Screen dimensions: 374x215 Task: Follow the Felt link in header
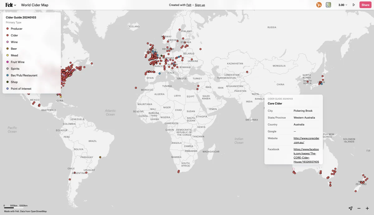189,5
